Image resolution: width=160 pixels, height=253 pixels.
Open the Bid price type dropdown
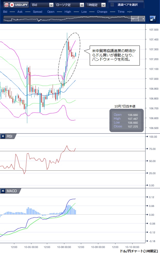pos(42,5)
